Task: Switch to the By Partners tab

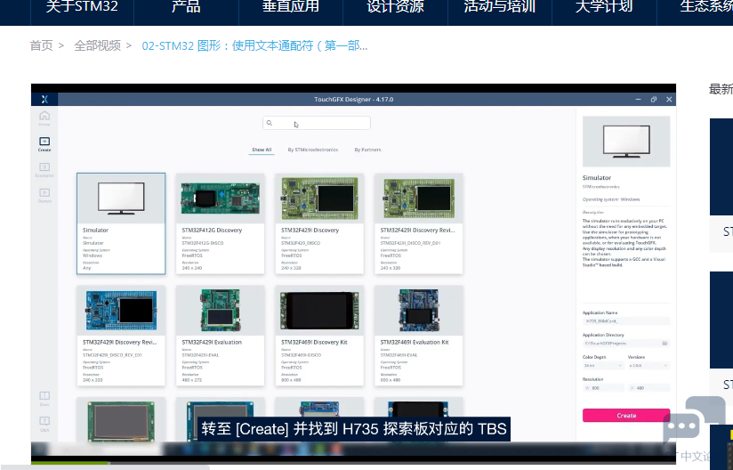Action: (367, 150)
